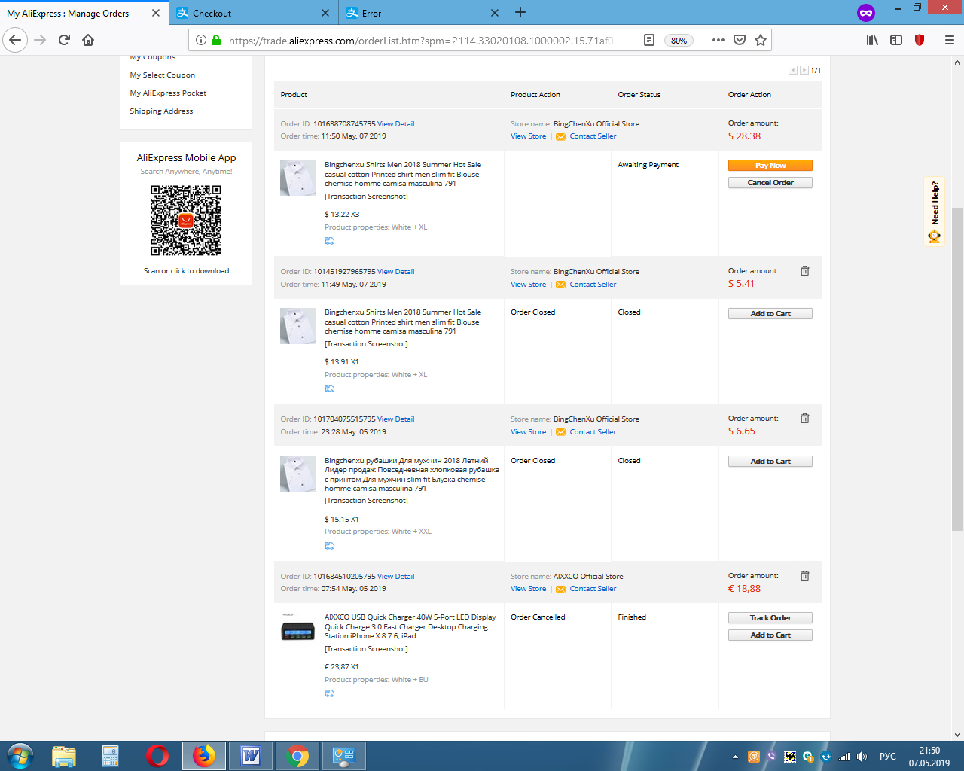Click the 80% zoom level indicator
The image size is (964, 771).
(x=679, y=41)
